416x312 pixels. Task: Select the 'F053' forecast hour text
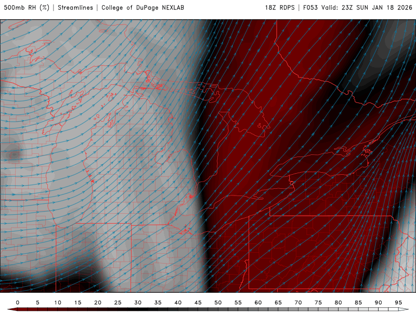pyautogui.click(x=310, y=8)
